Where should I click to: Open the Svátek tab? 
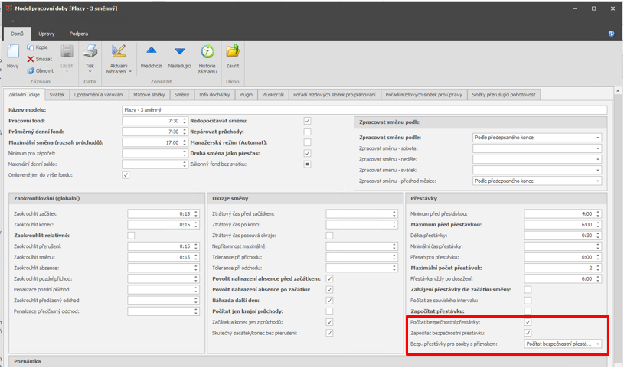coord(57,95)
